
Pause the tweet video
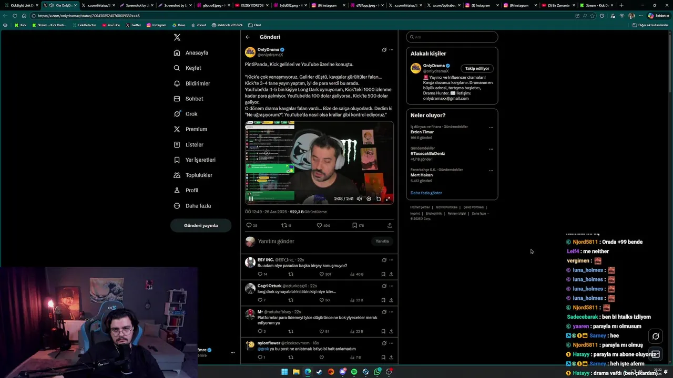point(251,199)
